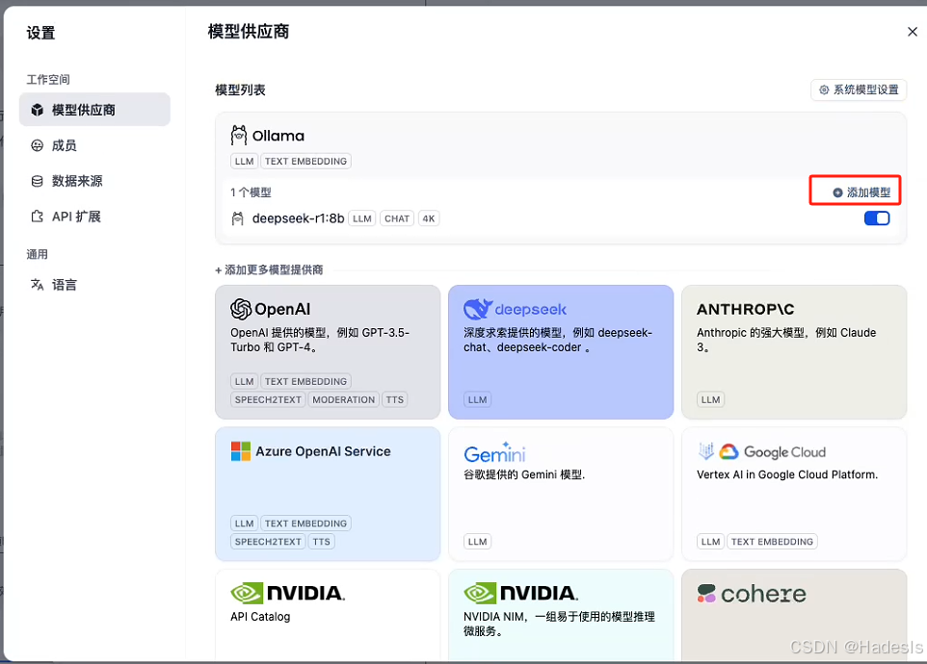Select the Gemini provider card
Image resolution: width=927 pixels, height=664 pixels.
tap(561, 494)
